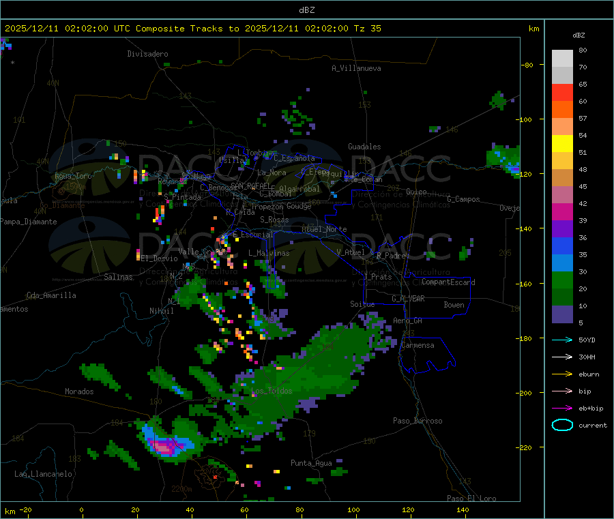Click the yellow 51-54 dBZ swatch
Image resolution: width=614 pixels, height=519 pixels.
[562, 144]
